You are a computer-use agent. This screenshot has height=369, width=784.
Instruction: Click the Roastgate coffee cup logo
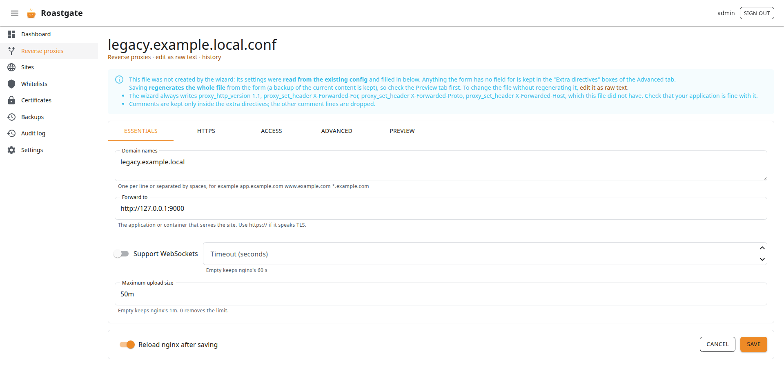(x=31, y=13)
